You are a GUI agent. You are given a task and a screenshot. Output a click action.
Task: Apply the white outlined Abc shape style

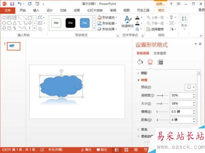56,23
